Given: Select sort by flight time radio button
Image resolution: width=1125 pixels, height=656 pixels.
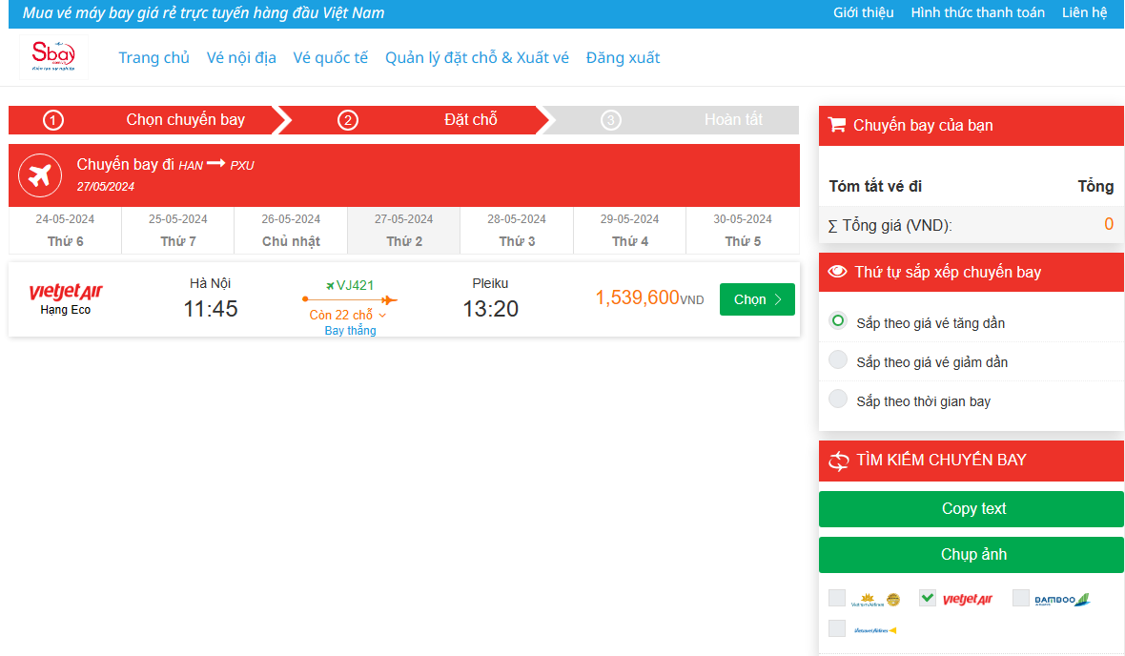Looking at the screenshot, I should 838,400.
